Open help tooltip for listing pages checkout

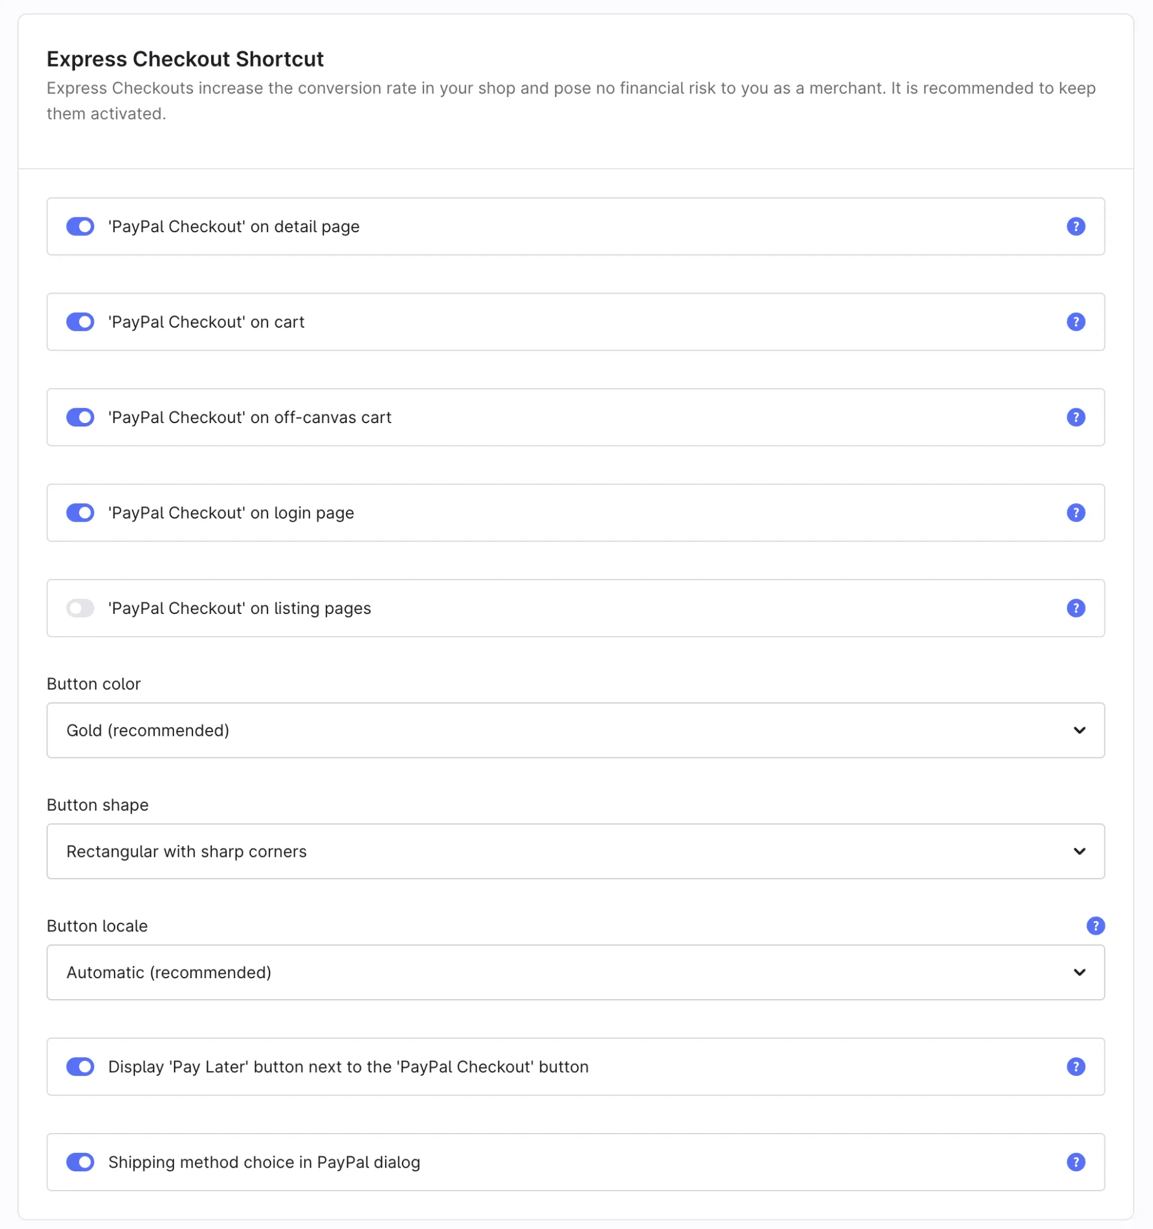[1076, 608]
